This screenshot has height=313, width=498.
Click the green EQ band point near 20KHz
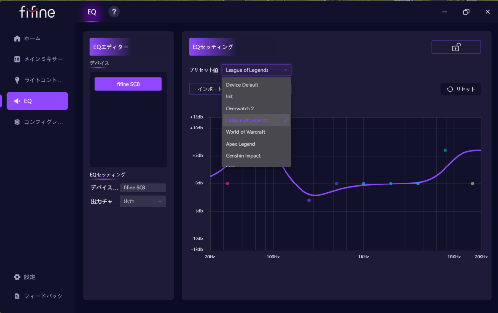473,184
